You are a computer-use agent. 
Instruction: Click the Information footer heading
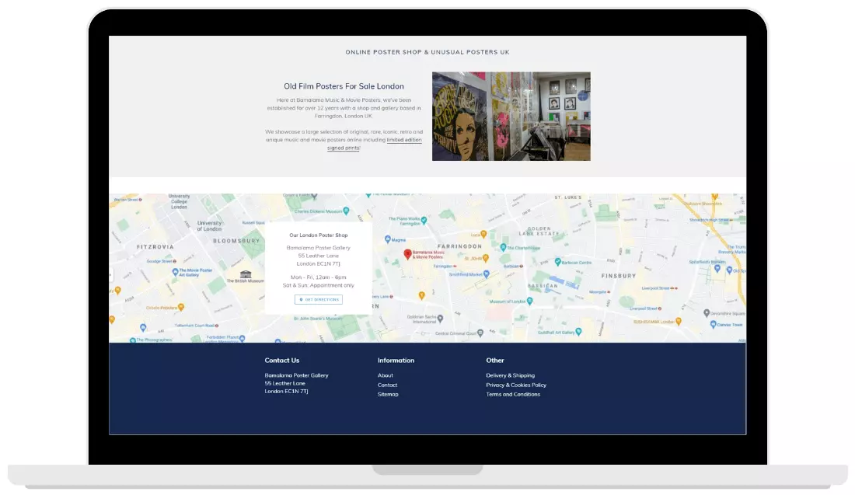pos(396,361)
